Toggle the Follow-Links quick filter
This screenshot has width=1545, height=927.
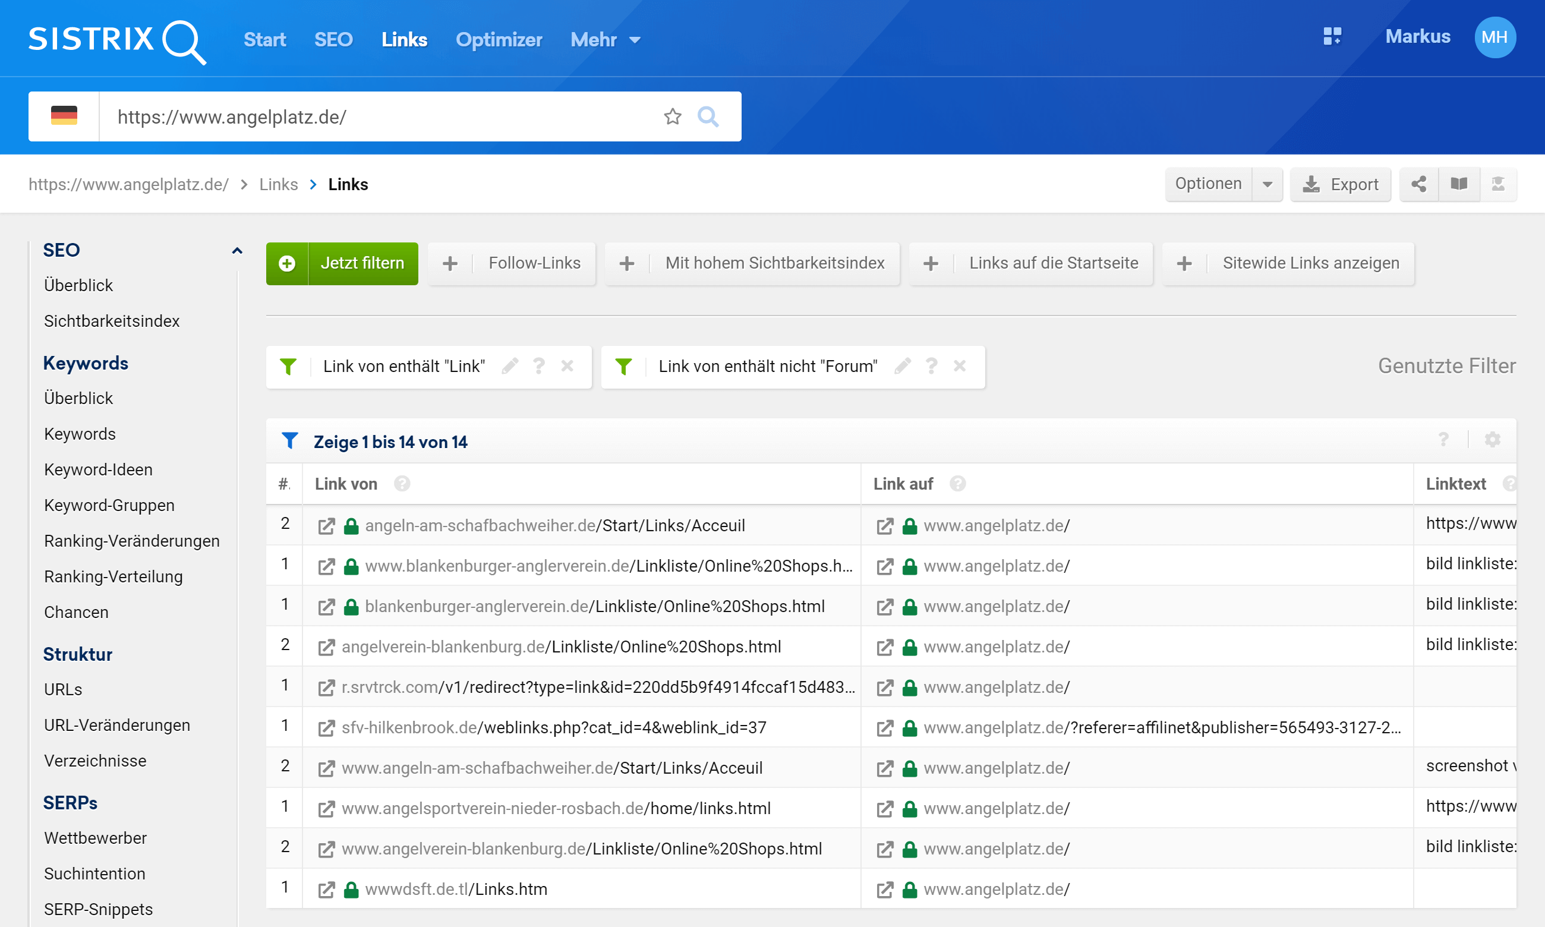click(512, 263)
